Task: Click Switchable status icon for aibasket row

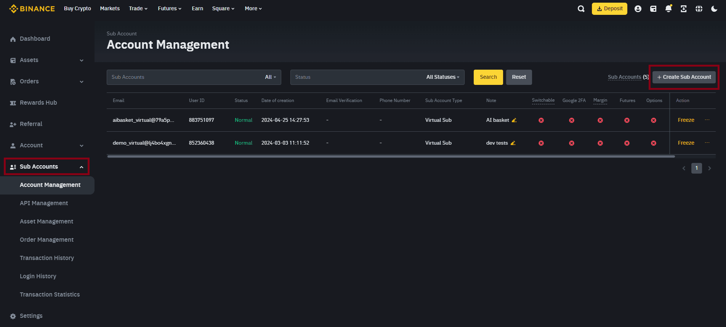Action: (541, 120)
